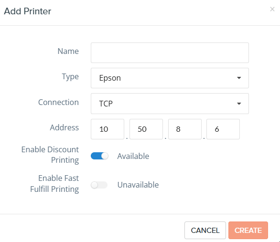Click the Name input field
The height and width of the screenshot is (242, 280).
click(x=170, y=53)
